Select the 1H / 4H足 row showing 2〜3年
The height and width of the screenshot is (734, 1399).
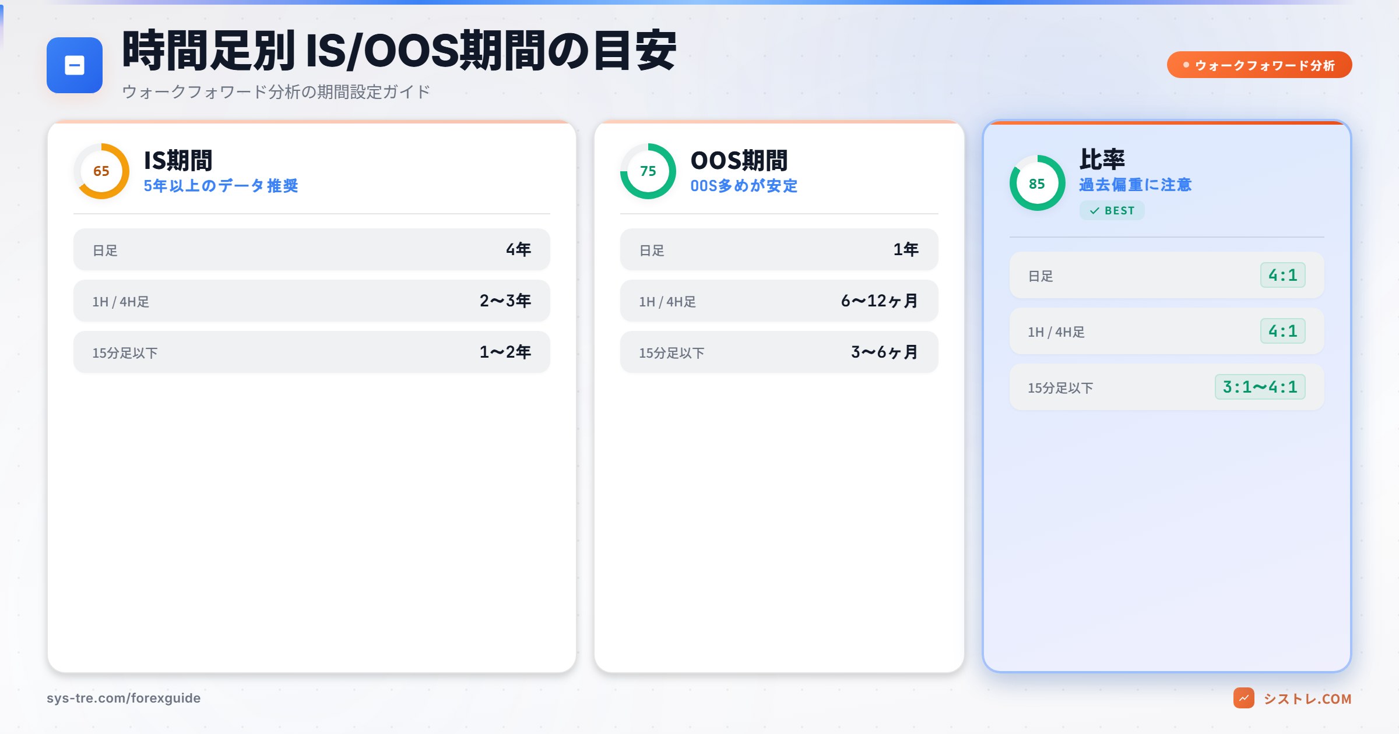(312, 301)
